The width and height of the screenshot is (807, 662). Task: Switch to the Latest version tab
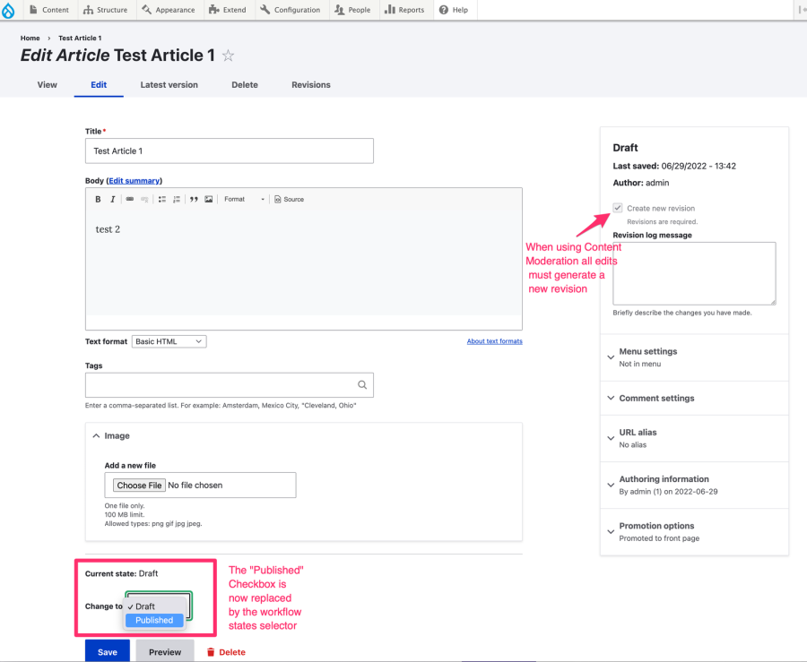coord(169,85)
